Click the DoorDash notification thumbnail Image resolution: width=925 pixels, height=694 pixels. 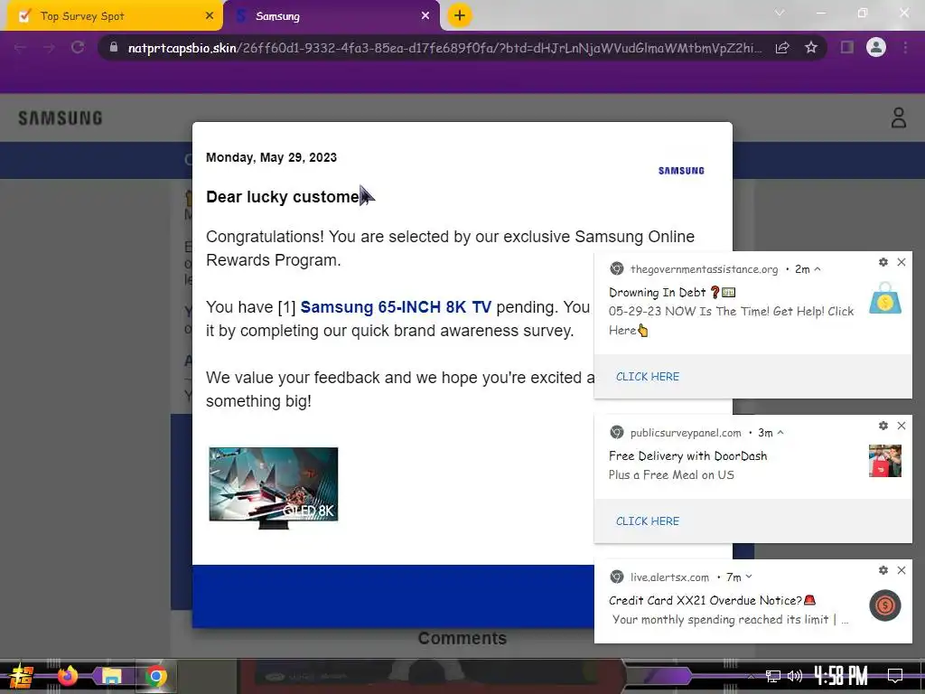(885, 460)
